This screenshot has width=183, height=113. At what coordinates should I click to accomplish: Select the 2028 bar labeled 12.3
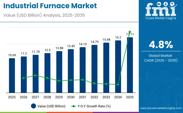[47, 73]
